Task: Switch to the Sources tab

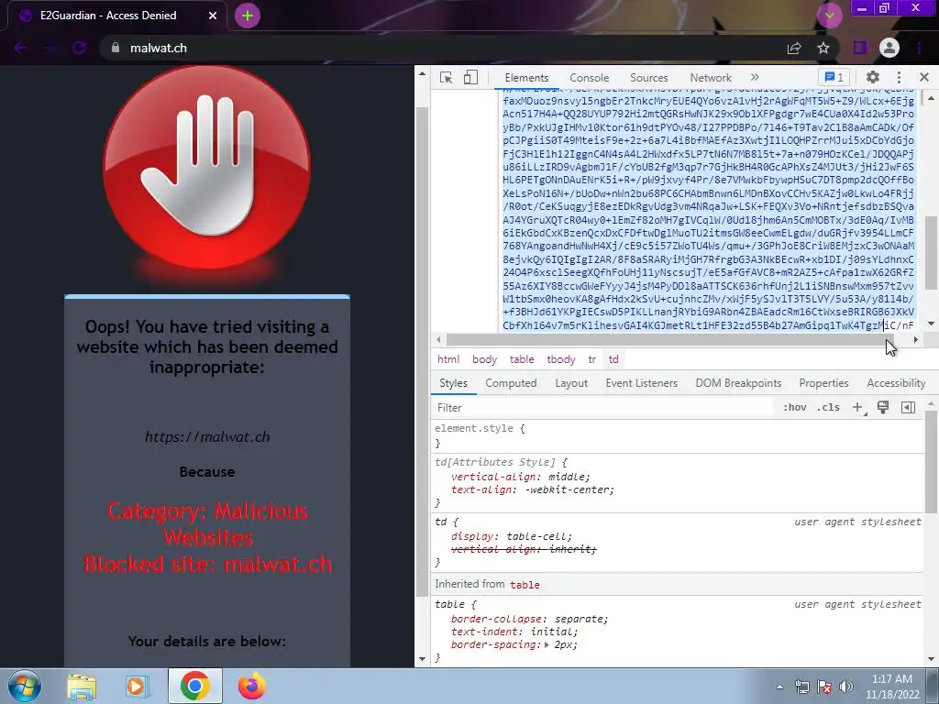Action: 648,78
